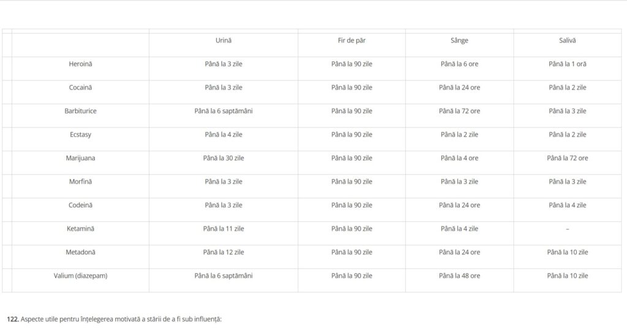Image resolution: width=627 pixels, height=332 pixels.
Task: Click the Urină column header
Action: (x=223, y=40)
